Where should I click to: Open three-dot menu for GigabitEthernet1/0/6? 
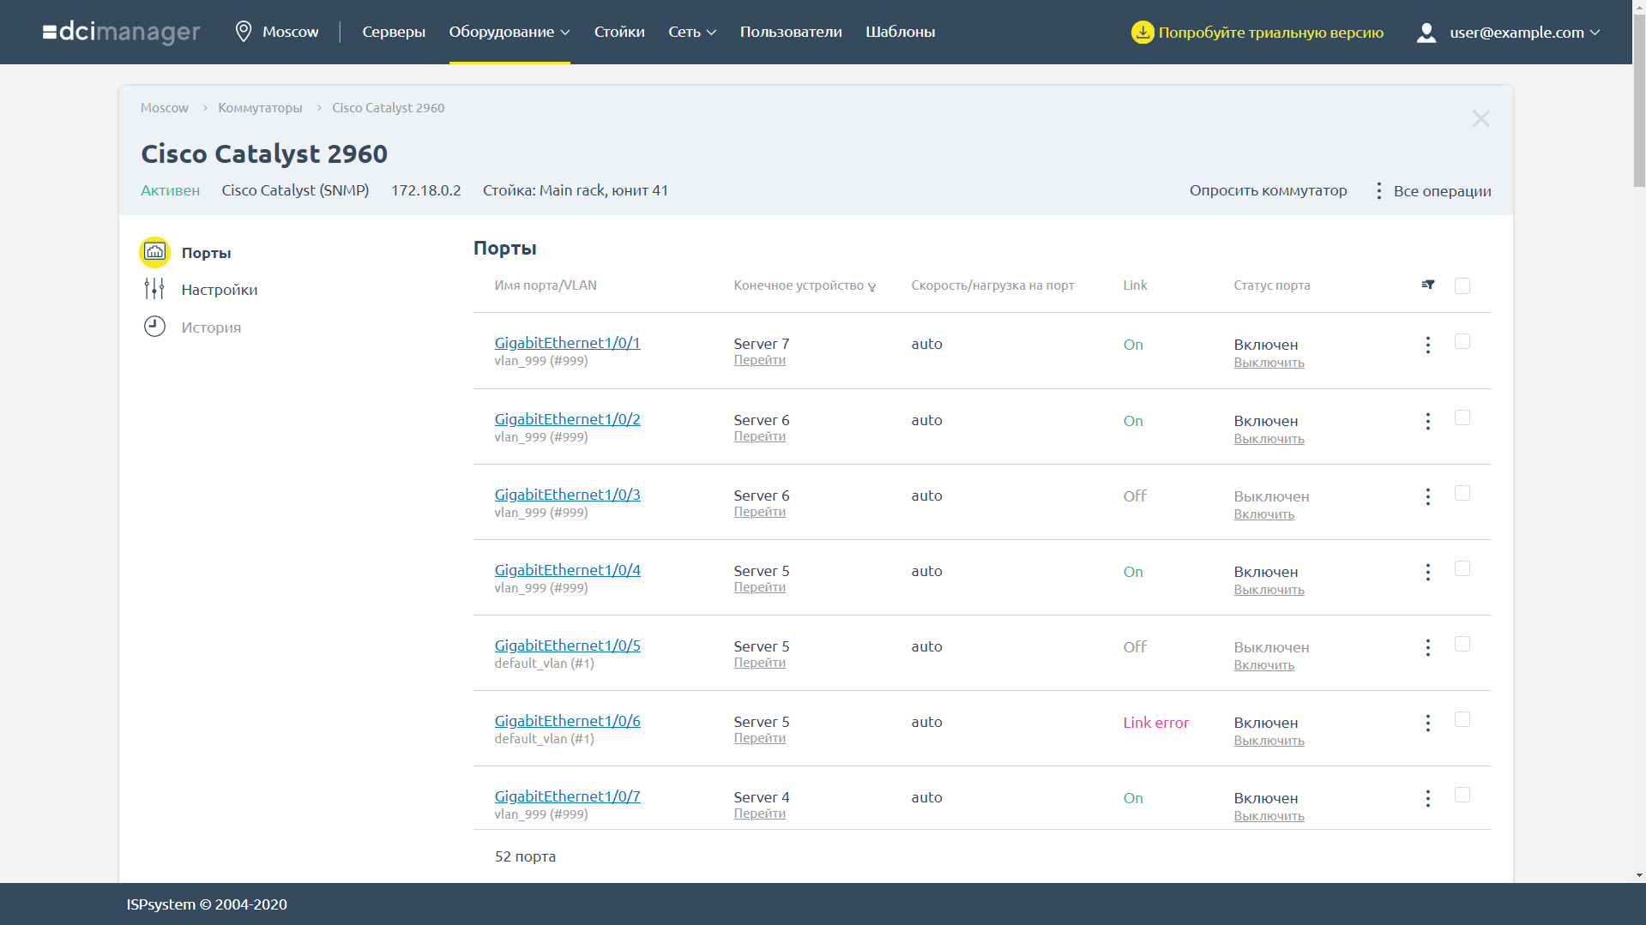(x=1428, y=723)
